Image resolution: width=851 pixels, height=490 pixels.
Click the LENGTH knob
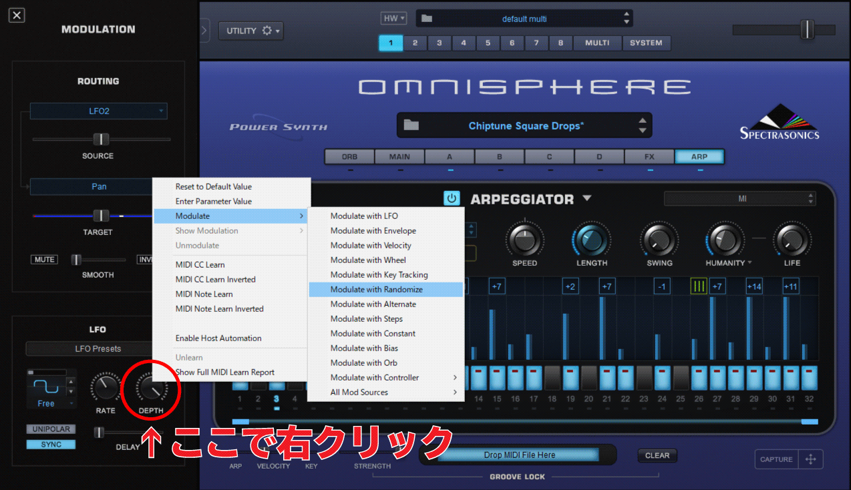point(591,239)
